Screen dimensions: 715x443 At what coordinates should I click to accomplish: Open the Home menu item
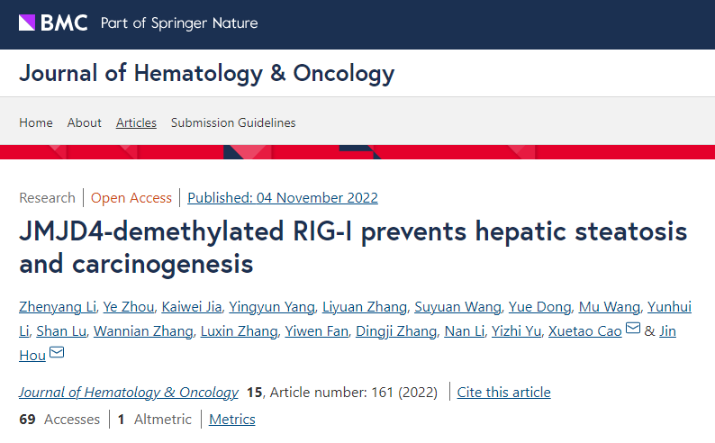point(36,122)
